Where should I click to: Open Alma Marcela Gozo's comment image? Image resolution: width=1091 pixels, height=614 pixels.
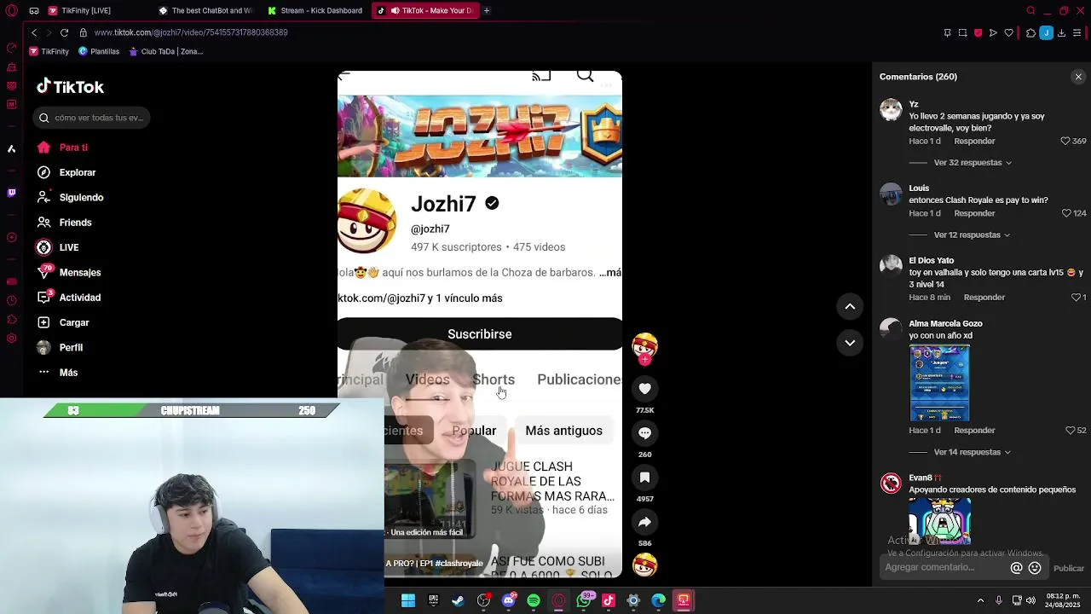(939, 383)
